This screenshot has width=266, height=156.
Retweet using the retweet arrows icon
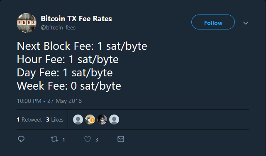pyautogui.click(x=54, y=139)
